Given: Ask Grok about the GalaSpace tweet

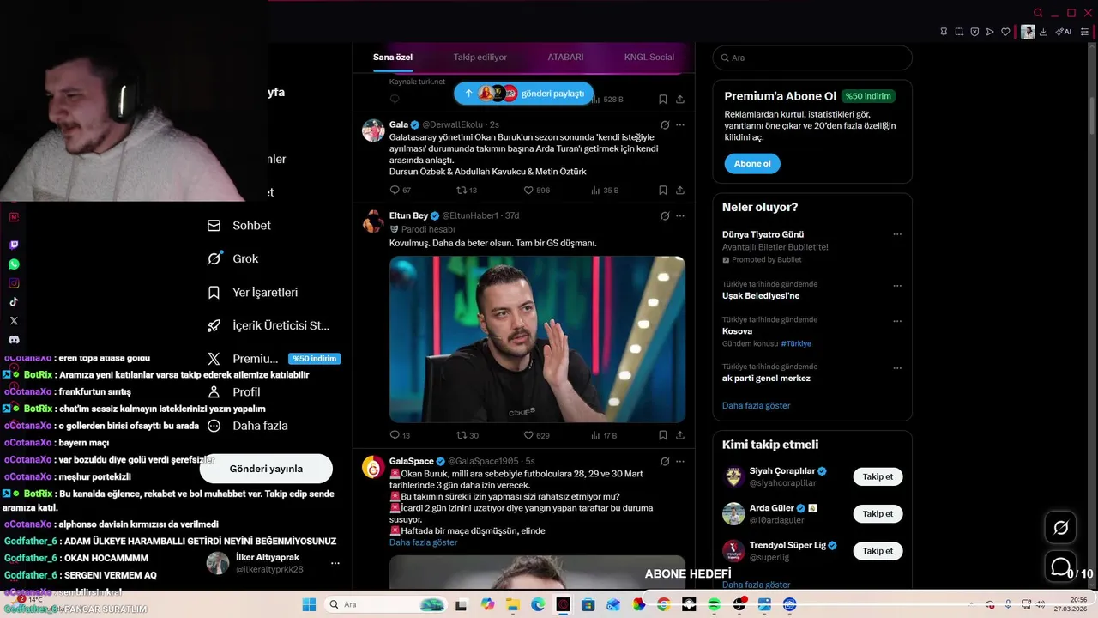Looking at the screenshot, I should 664,461.
